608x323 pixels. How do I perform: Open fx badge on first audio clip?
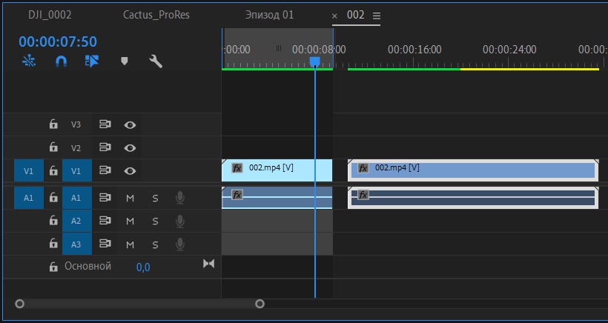[x=237, y=194]
